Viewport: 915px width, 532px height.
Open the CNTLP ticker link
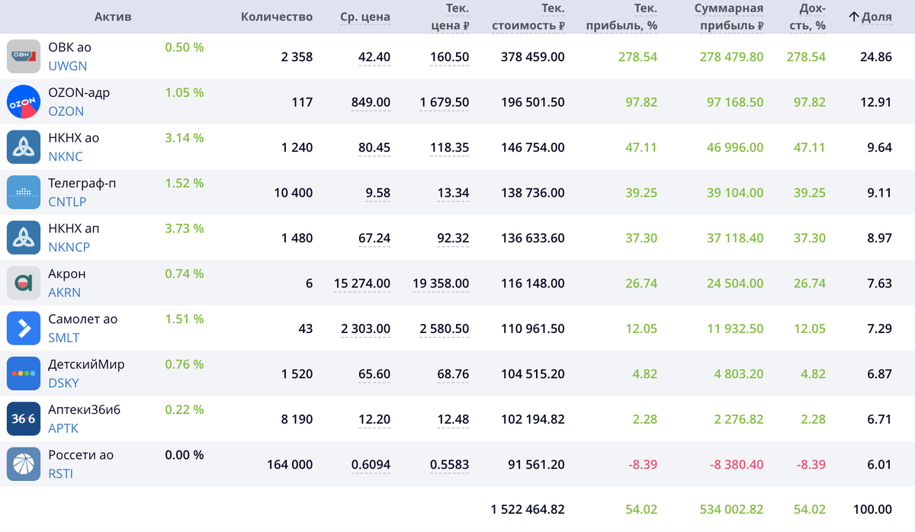click(67, 202)
